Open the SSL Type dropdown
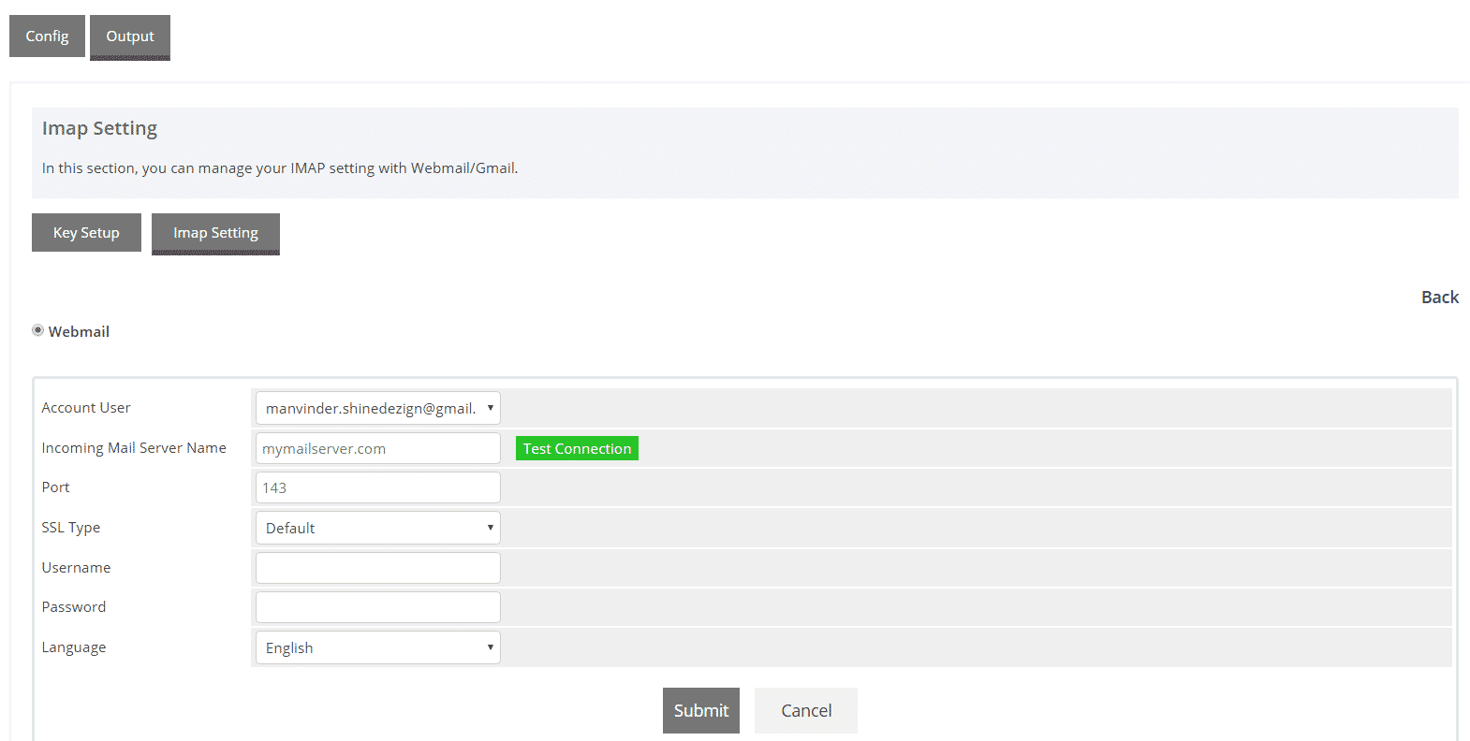This screenshot has height=741, width=1470. 377,528
